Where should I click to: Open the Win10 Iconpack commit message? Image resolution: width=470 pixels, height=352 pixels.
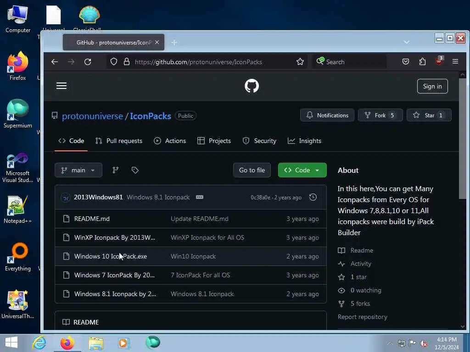click(x=193, y=257)
